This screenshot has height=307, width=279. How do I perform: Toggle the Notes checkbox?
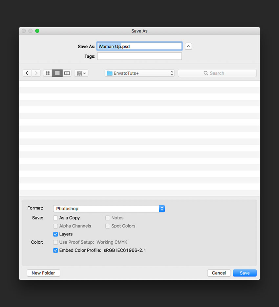tap(108, 218)
